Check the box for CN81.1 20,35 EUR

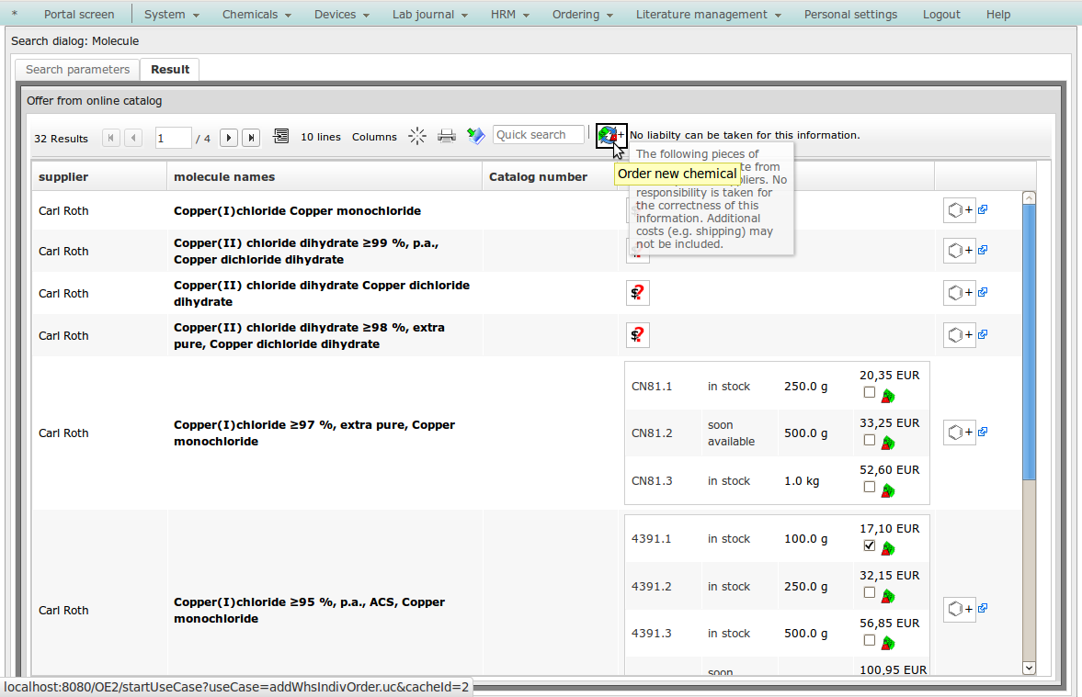870,393
